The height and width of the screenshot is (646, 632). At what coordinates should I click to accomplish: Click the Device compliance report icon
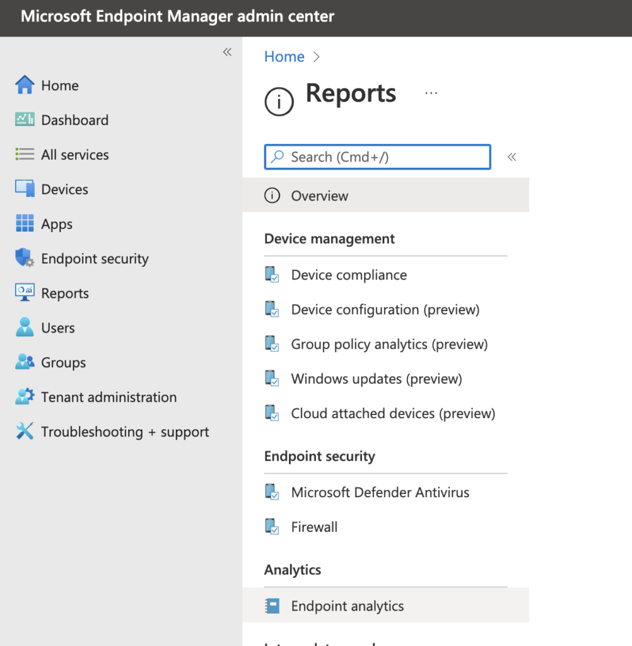point(272,274)
